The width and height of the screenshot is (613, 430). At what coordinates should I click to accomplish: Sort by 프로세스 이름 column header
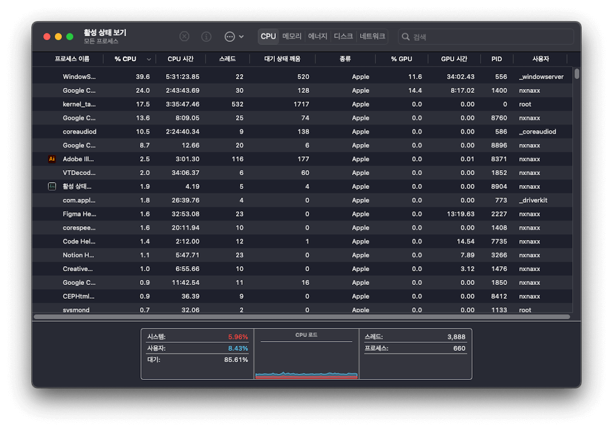tap(72, 59)
